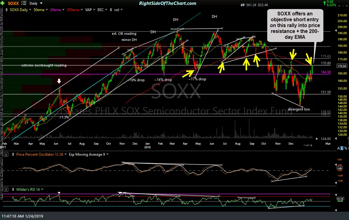Select the SOXX short entry callout note
Viewport: 349px width, 220px height.
pyautogui.click(x=295, y=25)
